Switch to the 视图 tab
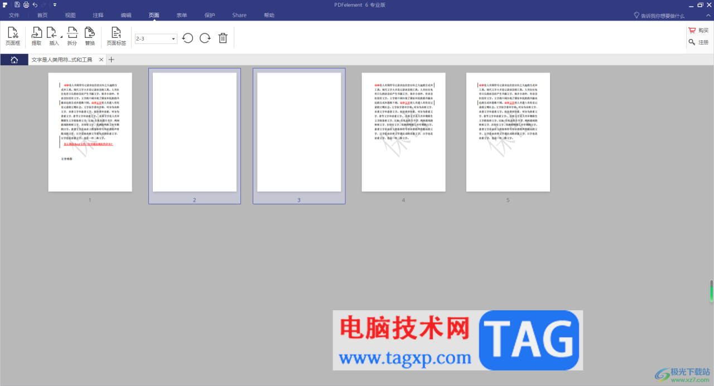The image size is (714, 386). coord(70,15)
